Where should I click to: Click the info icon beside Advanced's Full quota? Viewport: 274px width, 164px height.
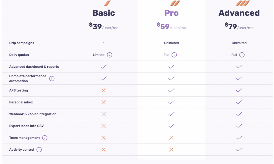click(242, 55)
